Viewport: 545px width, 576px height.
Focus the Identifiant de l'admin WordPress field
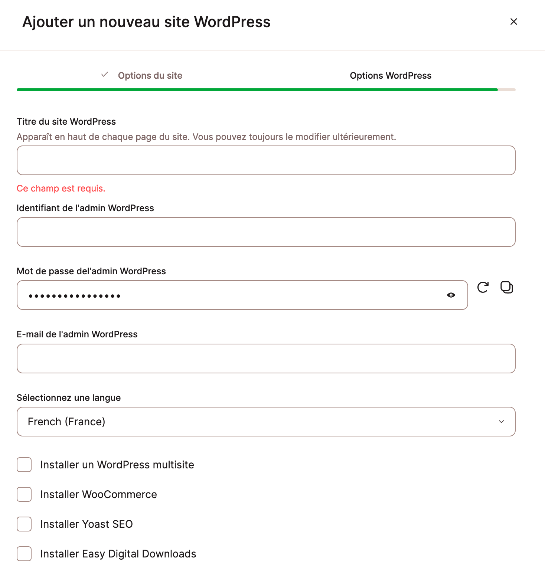(266, 232)
